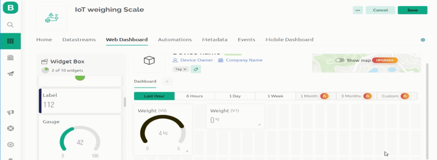This screenshot has height=160, width=437.
Task: Select the Weight (V0) gauge widget
Action: [x=163, y=129]
